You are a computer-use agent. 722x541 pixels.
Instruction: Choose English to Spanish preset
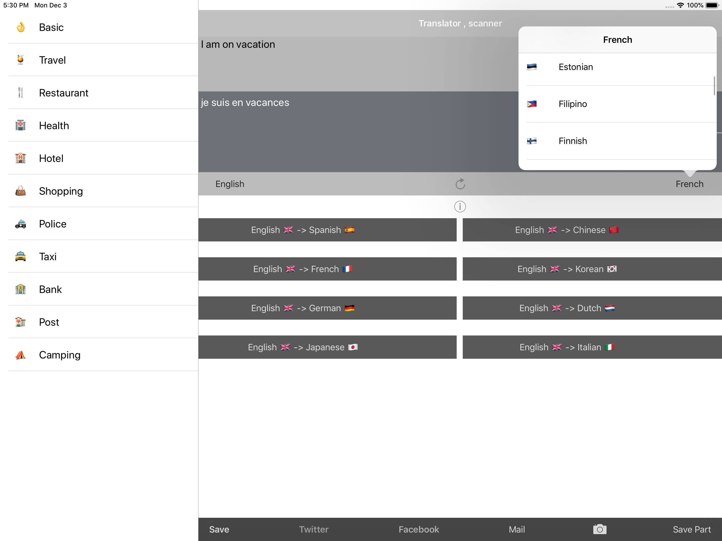327,230
